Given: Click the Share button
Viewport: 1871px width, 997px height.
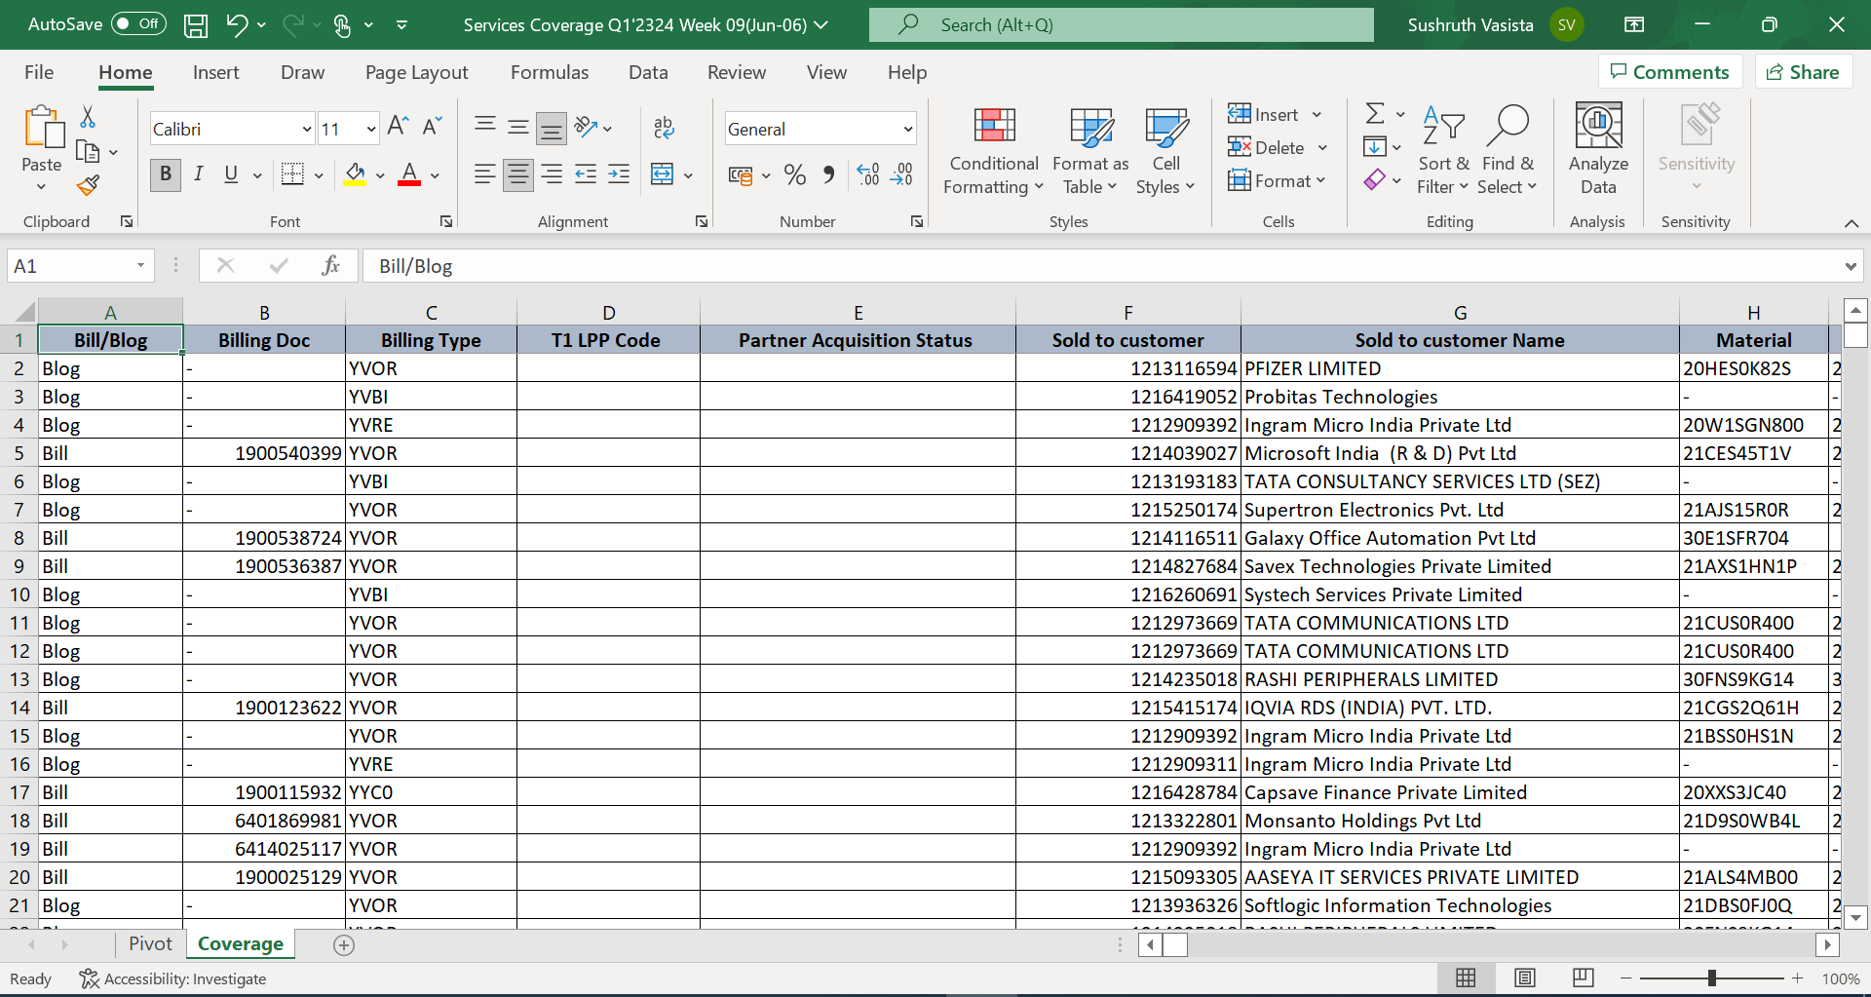Looking at the screenshot, I should 1803,72.
